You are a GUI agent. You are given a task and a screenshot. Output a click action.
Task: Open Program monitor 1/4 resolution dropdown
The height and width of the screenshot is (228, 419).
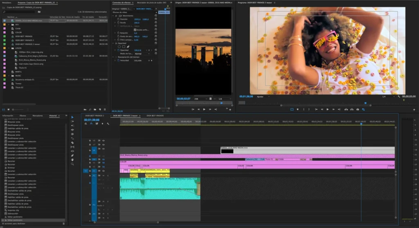(387, 97)
